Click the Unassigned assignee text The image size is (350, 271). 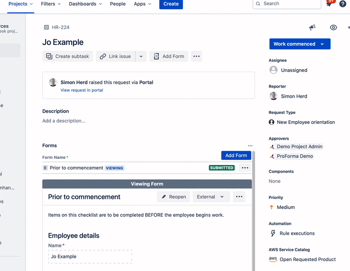pos(294,70)
